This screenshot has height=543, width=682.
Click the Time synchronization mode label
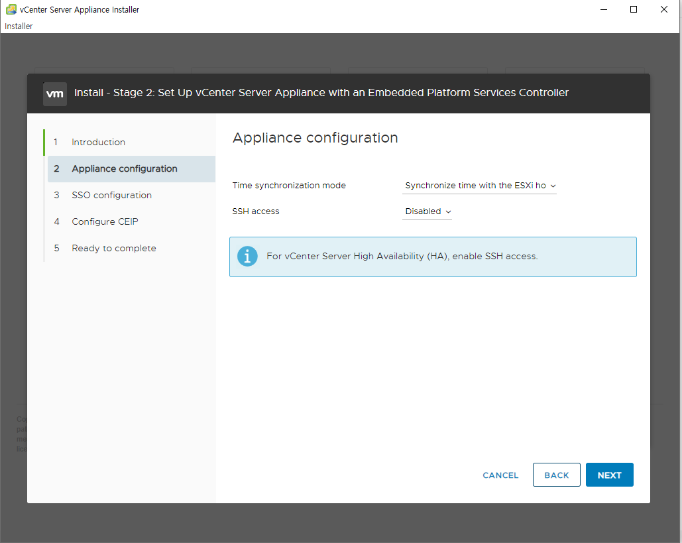click(289, 186)
